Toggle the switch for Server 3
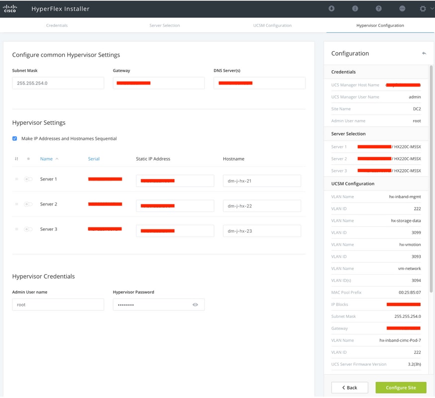The height and width of the screenshot is (398, 435). point(28,229)
